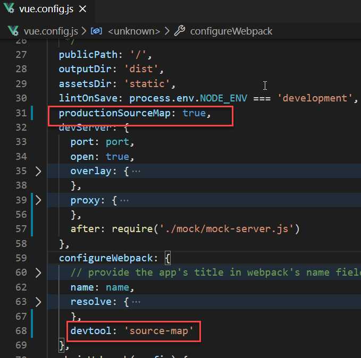
Task: Close the vue.config.js editor tab
Action: [82, 9]
